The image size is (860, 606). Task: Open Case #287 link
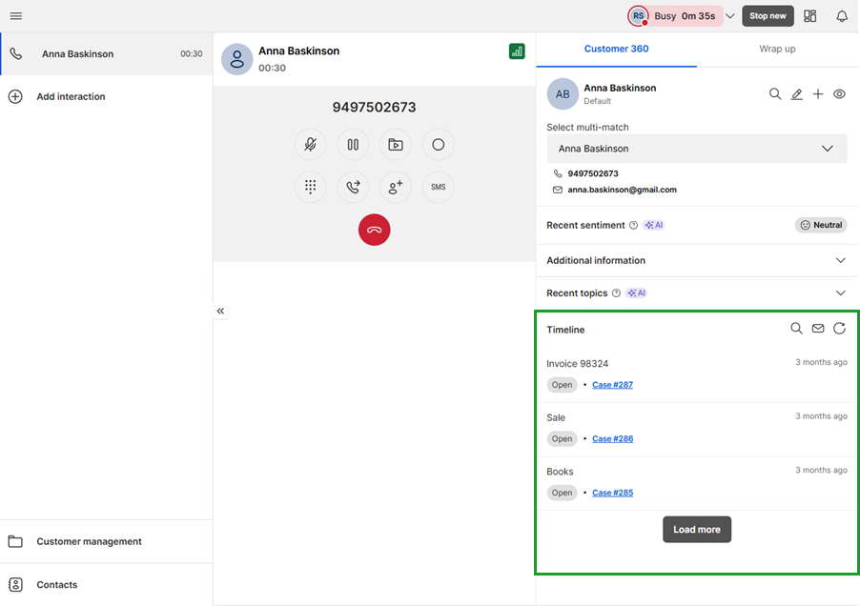point(612,385)
